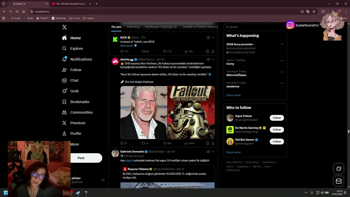The width and height of the screenshot is (350, 197).
Task: Share the Atarita post
Action: pyautogui.click(x=213, y=143)
